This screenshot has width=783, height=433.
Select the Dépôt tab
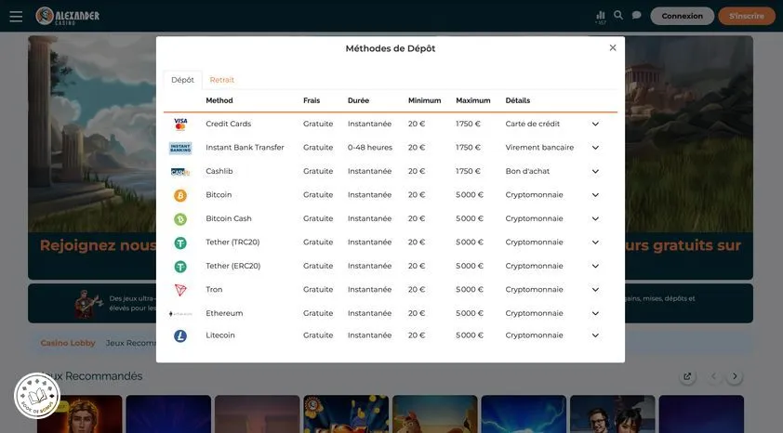point(183,80)
